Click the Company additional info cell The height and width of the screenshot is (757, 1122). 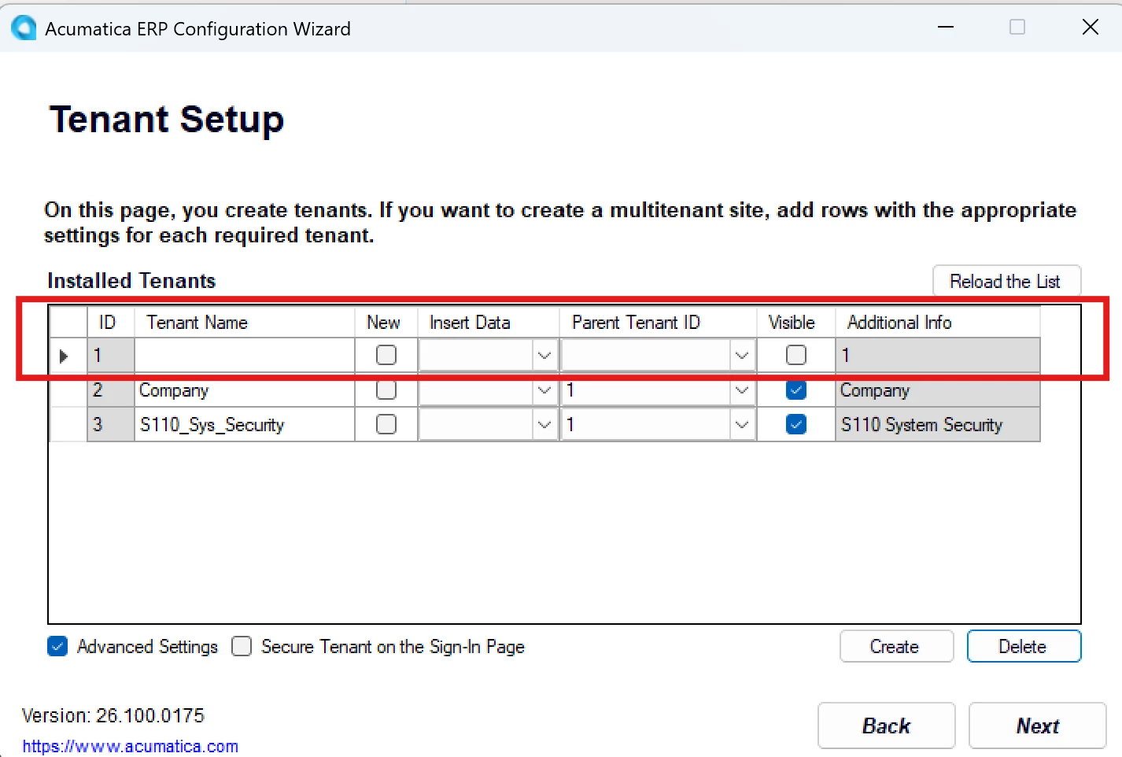938,390
